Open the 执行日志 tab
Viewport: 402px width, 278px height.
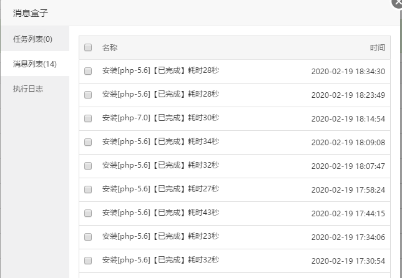[28, 89]
